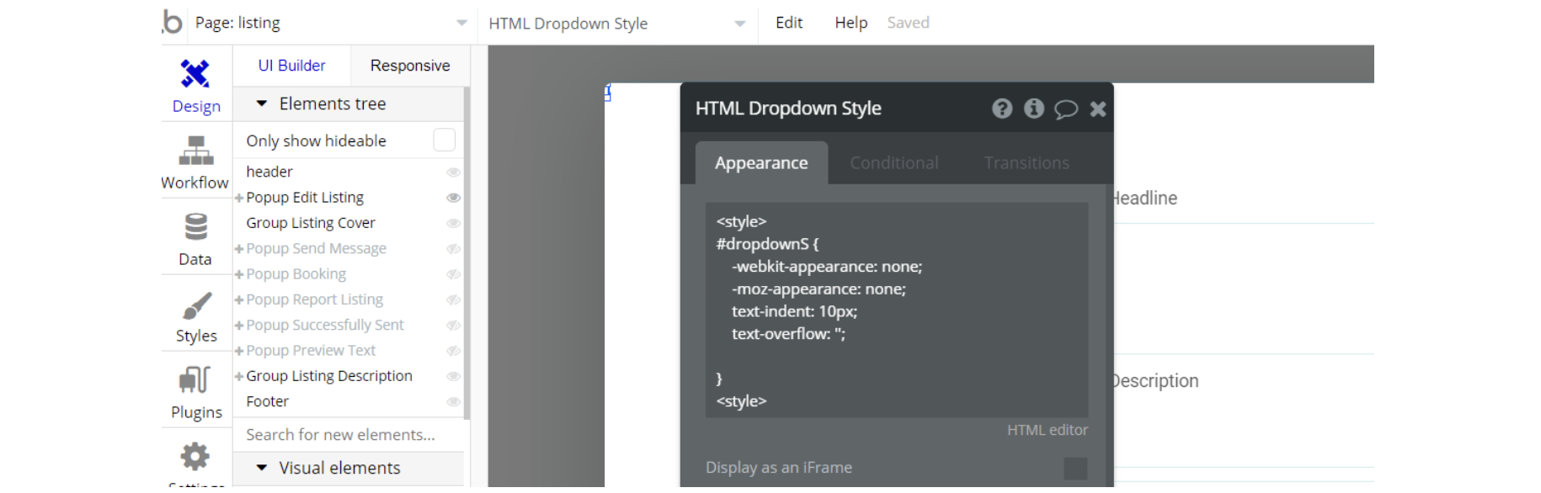The width and height of the screenshot is (1541, 493).
Task: Enable the Only show hideable checkbox
Action: click(x=444, y=140)
